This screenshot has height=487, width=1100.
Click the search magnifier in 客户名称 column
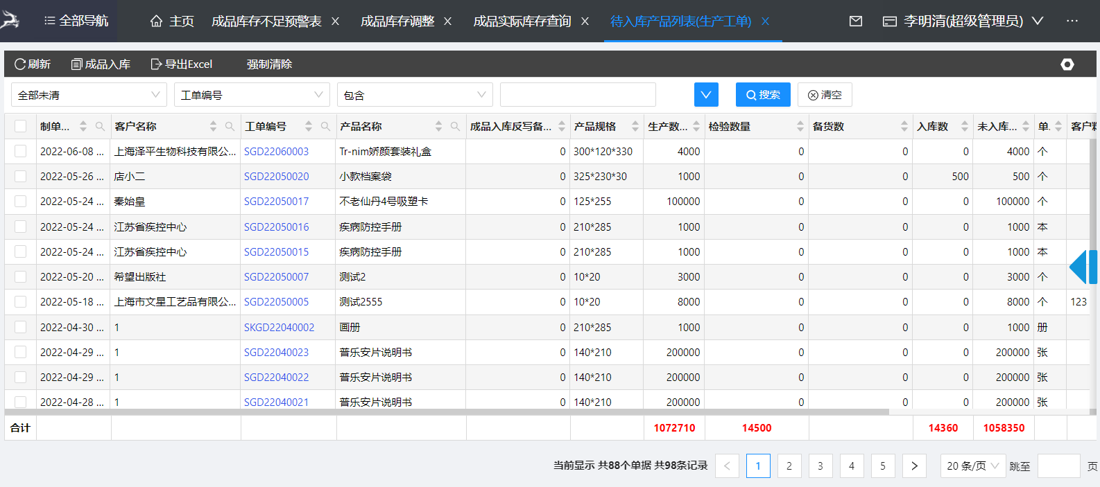[230, 127]
